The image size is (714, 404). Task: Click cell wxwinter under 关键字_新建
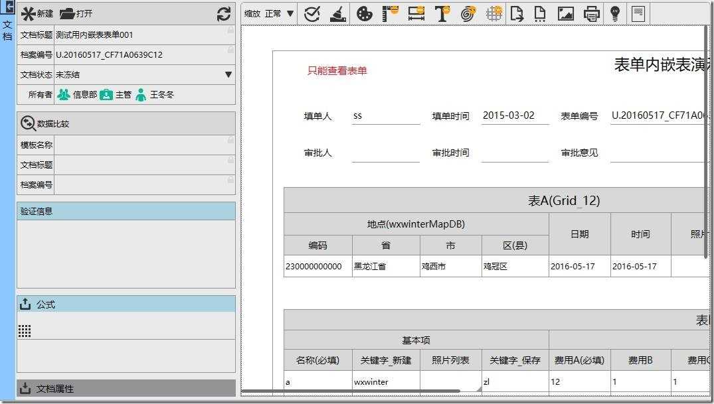coord(386,381)
